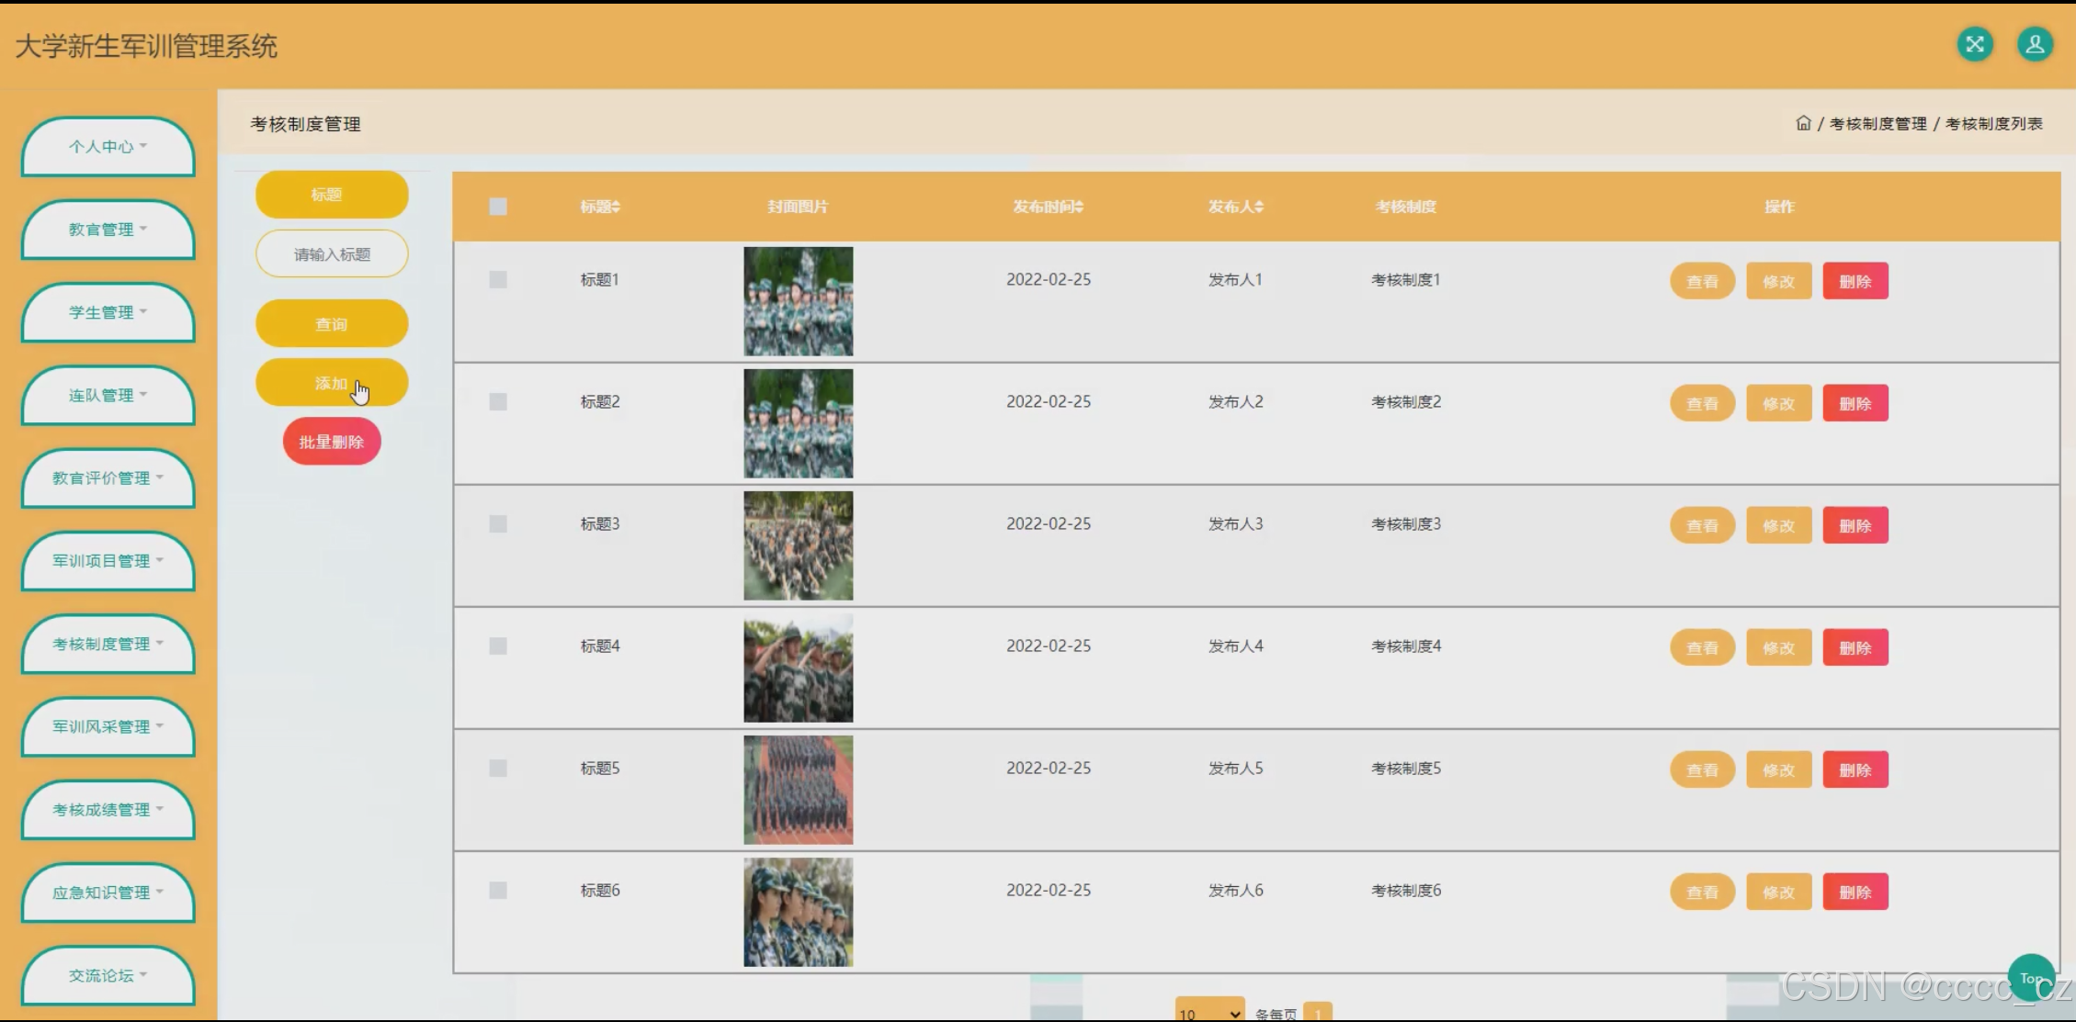
Task: Check the checkbox for row 标题1
Action: coord(498,279)
